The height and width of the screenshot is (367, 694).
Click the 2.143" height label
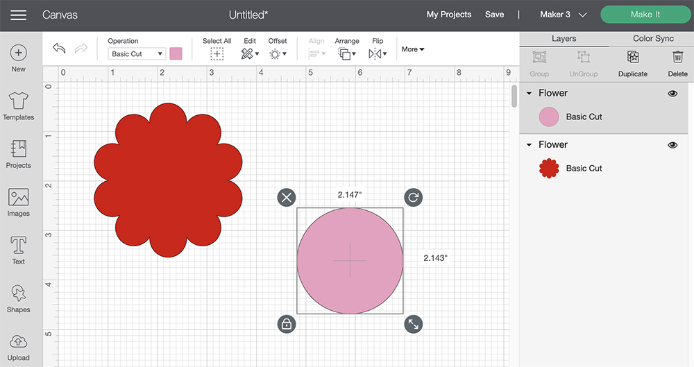click(436, 258)
